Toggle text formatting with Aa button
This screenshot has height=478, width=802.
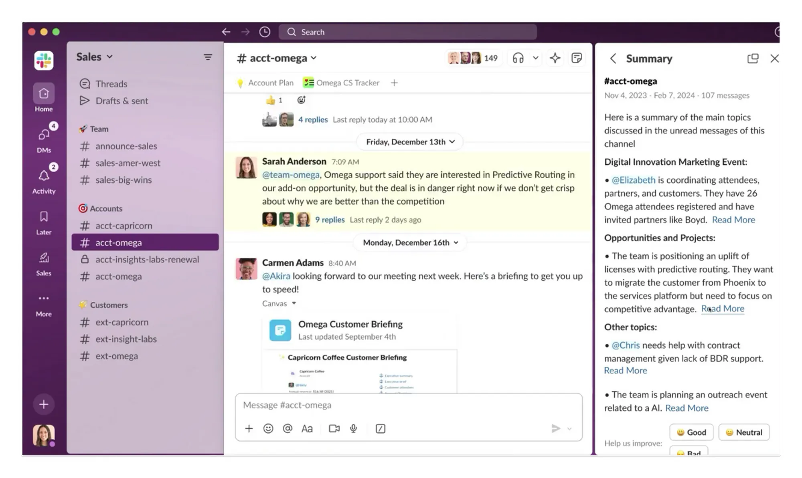pyautogui.click(x=307, y=428)
